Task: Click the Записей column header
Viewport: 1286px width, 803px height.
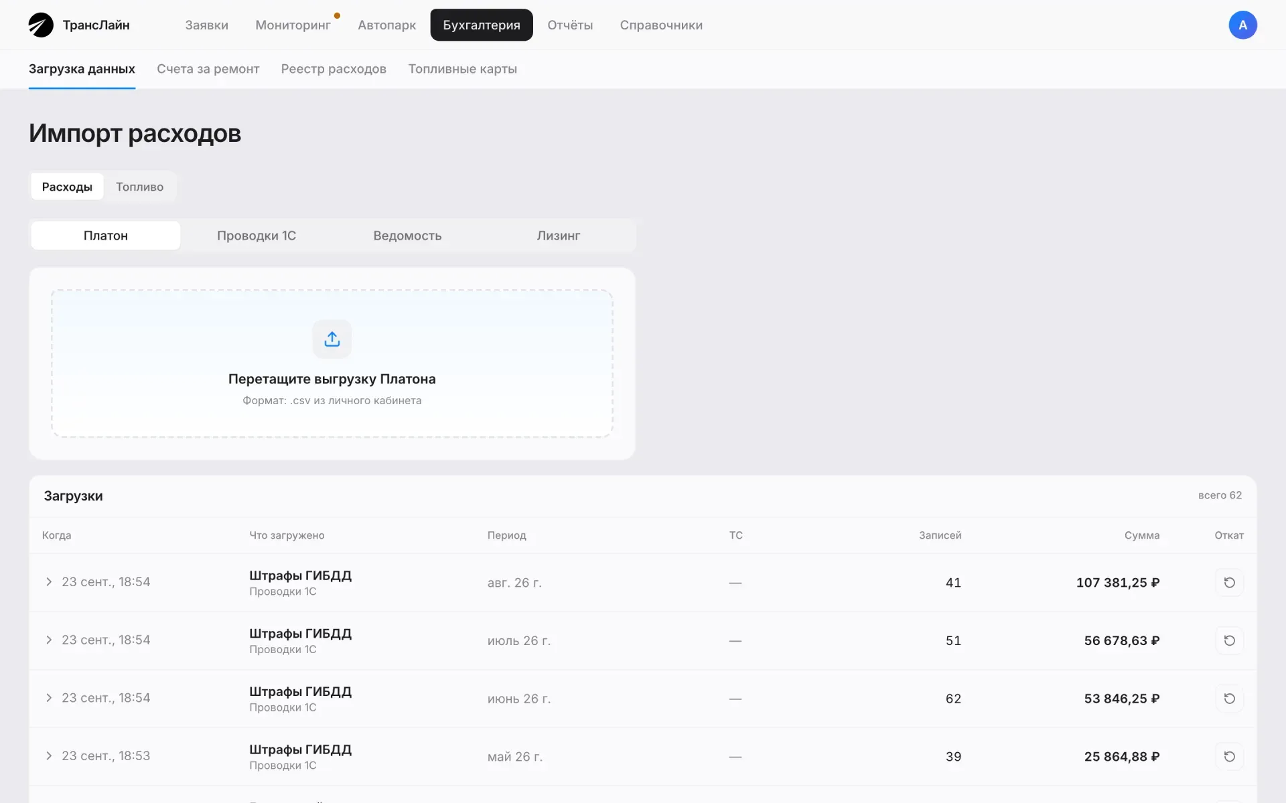Action: pyautogui.click(x=940, y=535)
